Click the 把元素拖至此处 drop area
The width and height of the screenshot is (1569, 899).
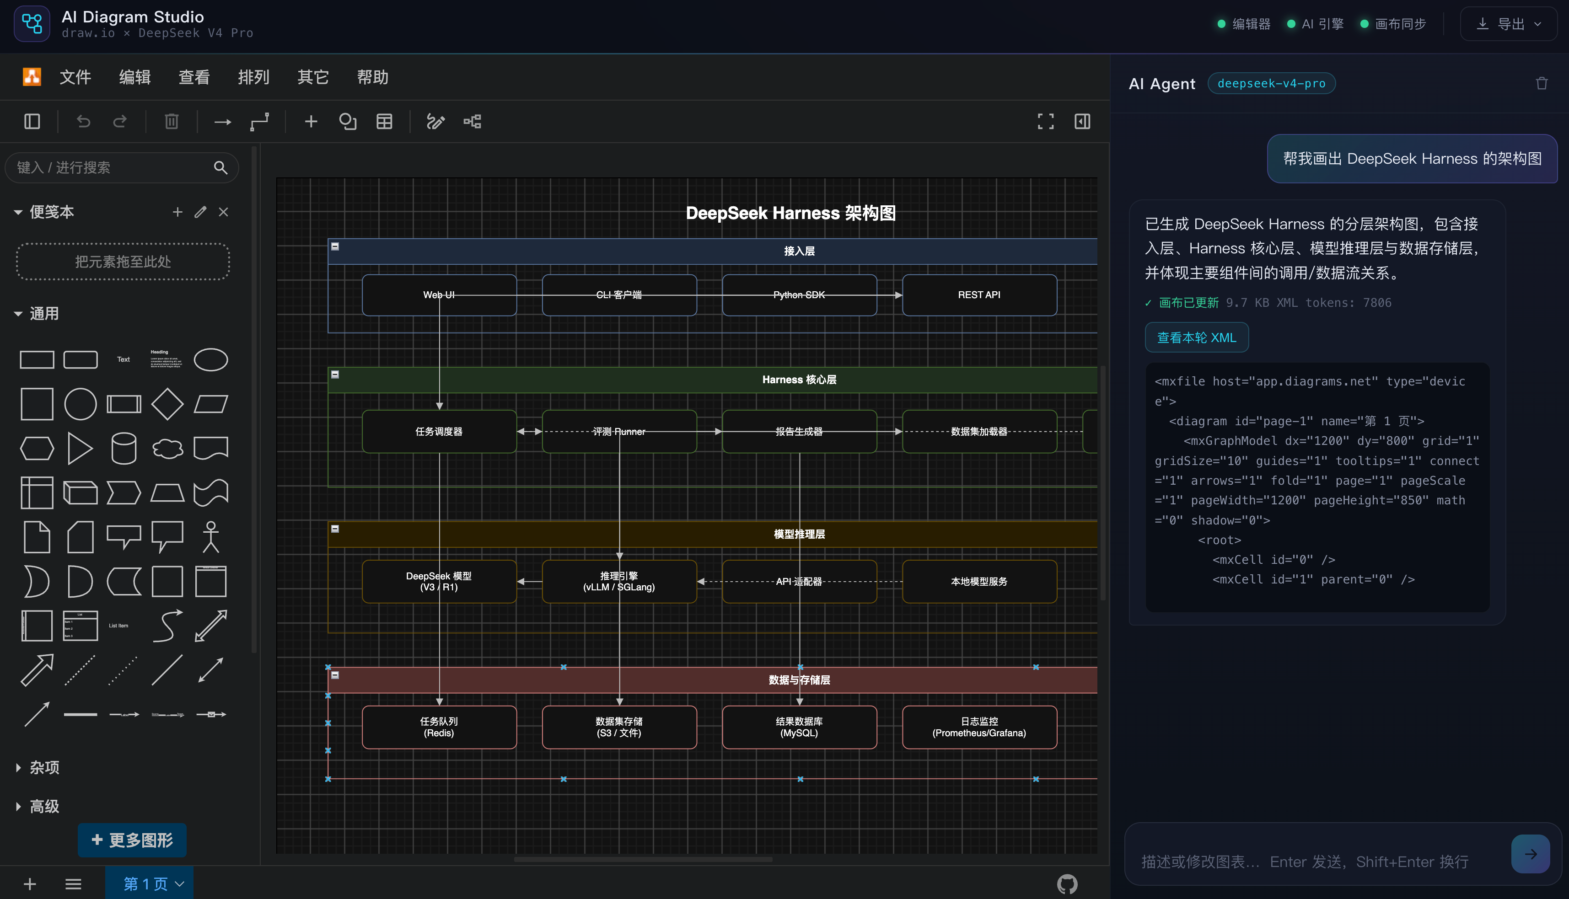[123, 262]
